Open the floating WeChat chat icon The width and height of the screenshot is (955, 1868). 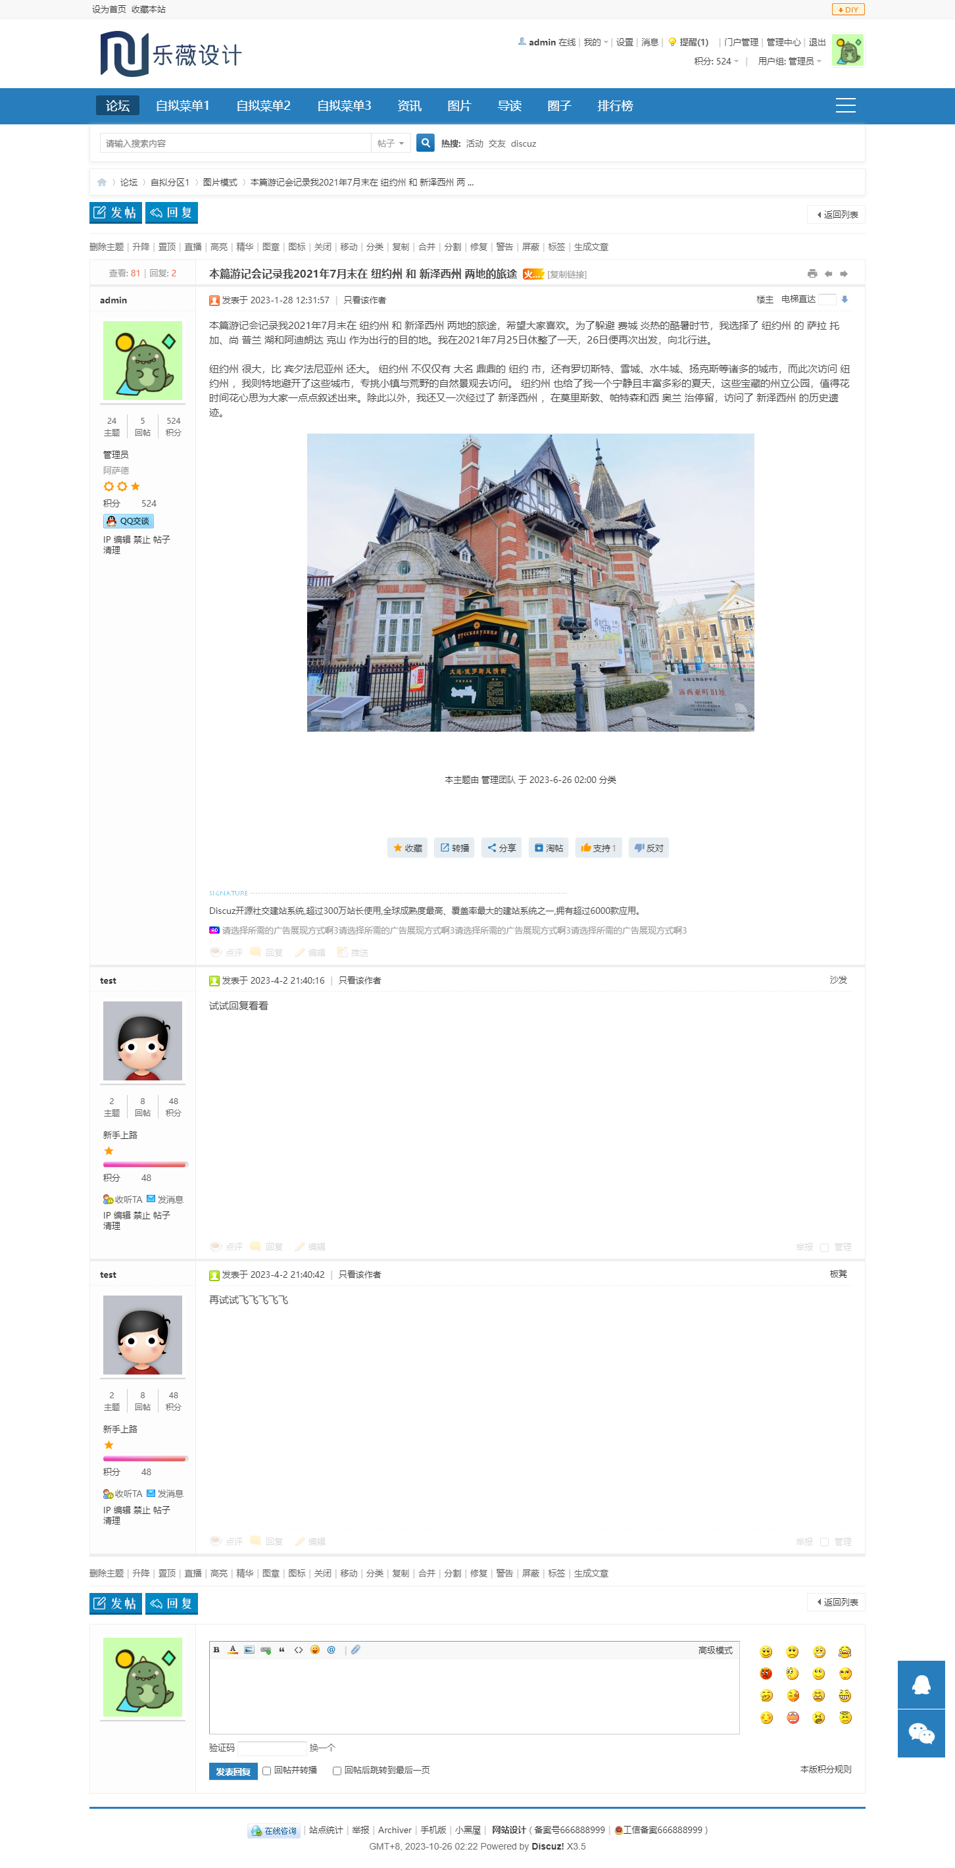pyautogui.click(x=920, y=1733)
